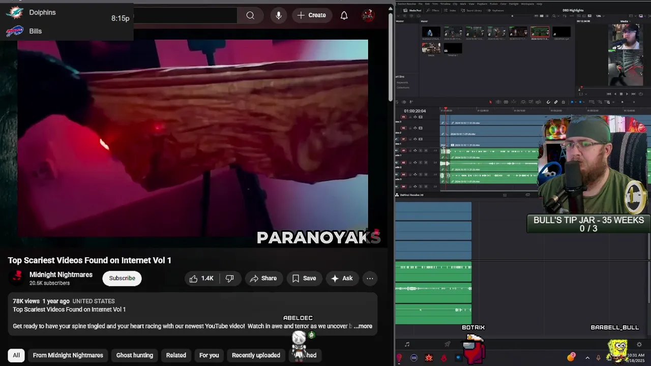Open the Effects panel tab in Resolve
Screen dimensions: 651x366
point(433,10)
